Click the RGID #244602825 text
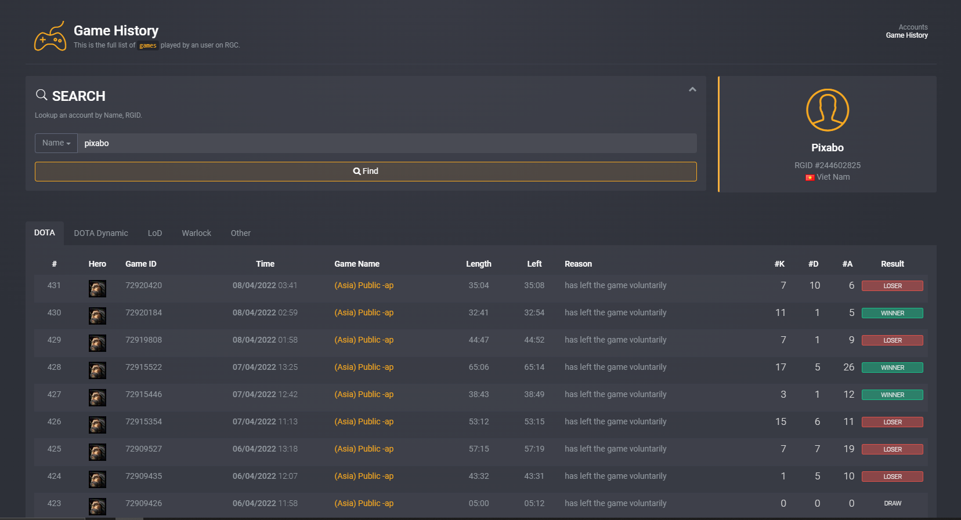 click(828, 165)
